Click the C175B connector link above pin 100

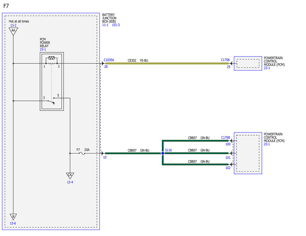point(225,138)
